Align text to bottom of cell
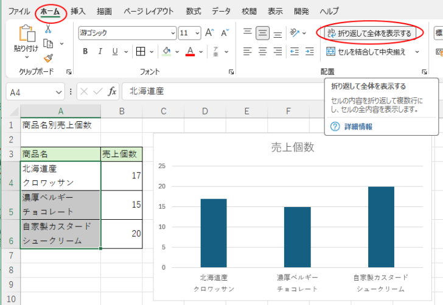Image resolution: width=443 pixels, height=305 pixels. point(277,33)
